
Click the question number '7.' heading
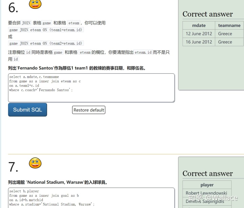(x=13, y=167)
